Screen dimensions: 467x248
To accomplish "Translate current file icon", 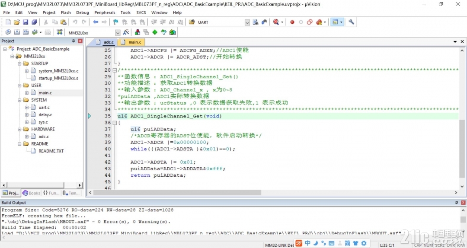I will (8, 32).
